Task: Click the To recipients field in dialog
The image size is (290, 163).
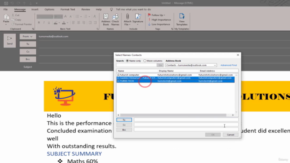Action: point(186,120)
